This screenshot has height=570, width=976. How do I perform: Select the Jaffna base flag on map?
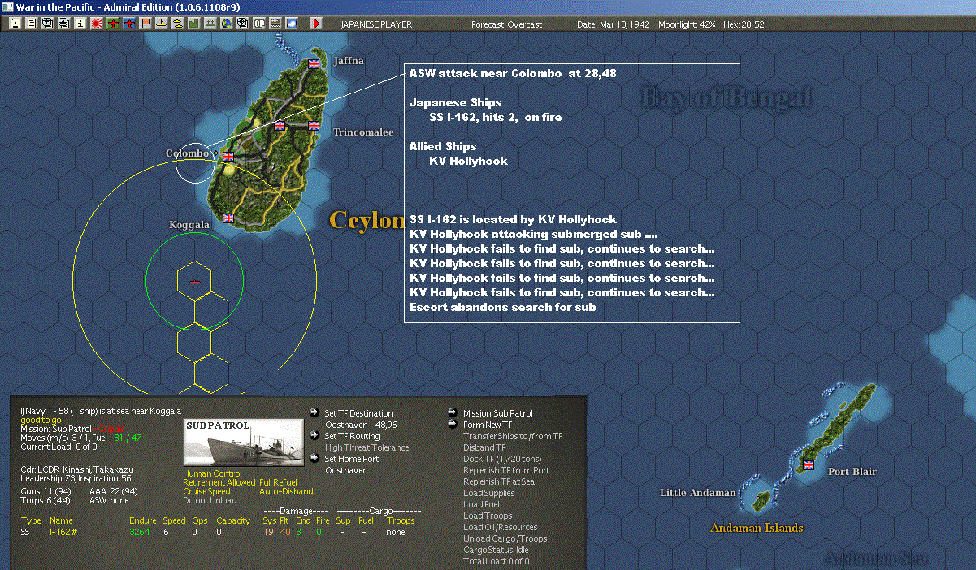pos(314,63)
